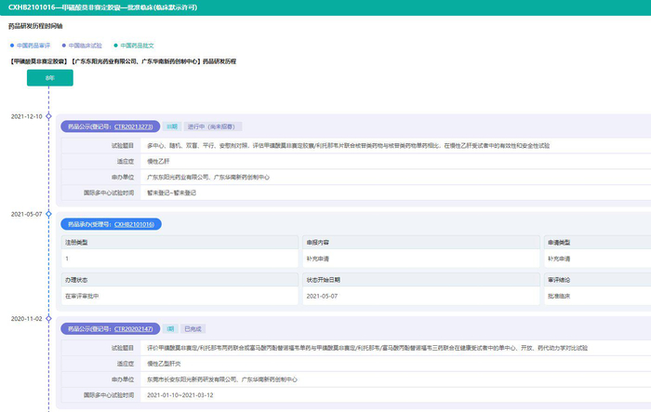Click the green 8年 duration button
The width and height of the screenshot is (651, 412).
(50, 78)
